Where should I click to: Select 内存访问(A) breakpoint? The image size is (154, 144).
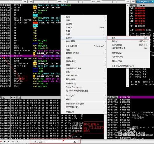tap(128, 53)
